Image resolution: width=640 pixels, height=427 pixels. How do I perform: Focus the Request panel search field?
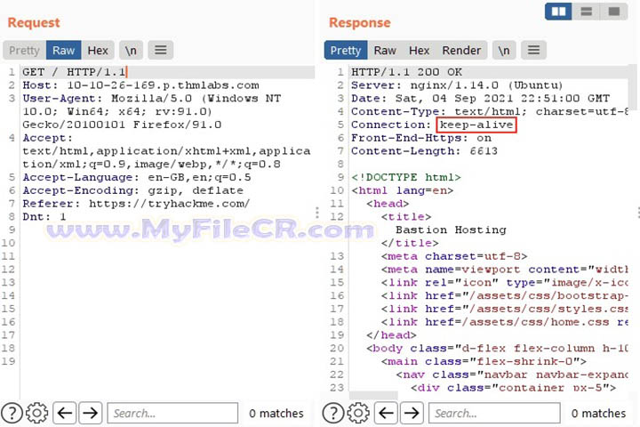point(172,413)
